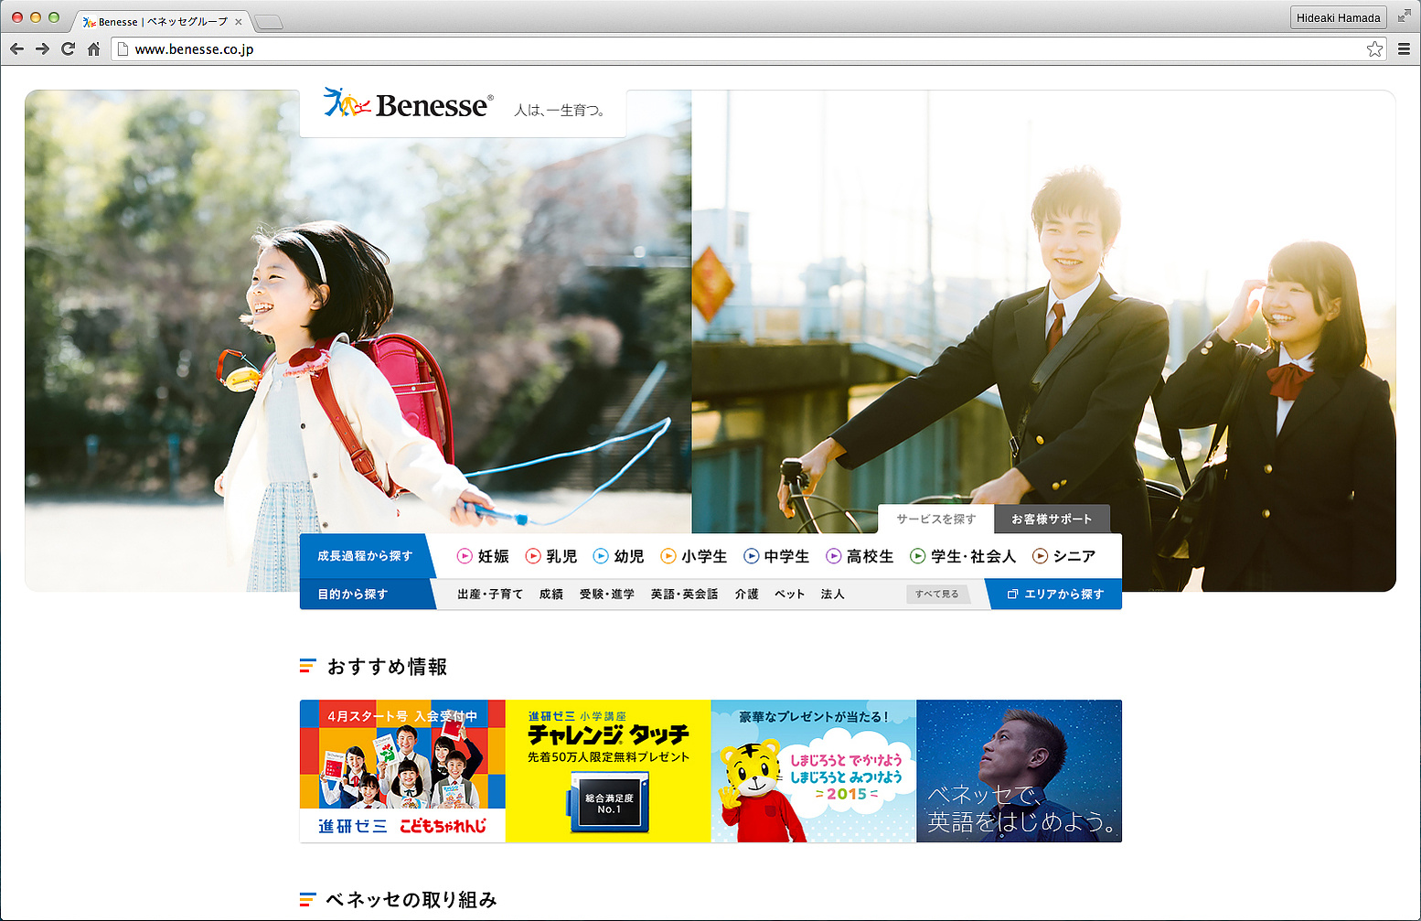Image resolution: width=1421 pixels, height=921 pixels.
Task: Open the 成績 category link
Action: (551, 594)
